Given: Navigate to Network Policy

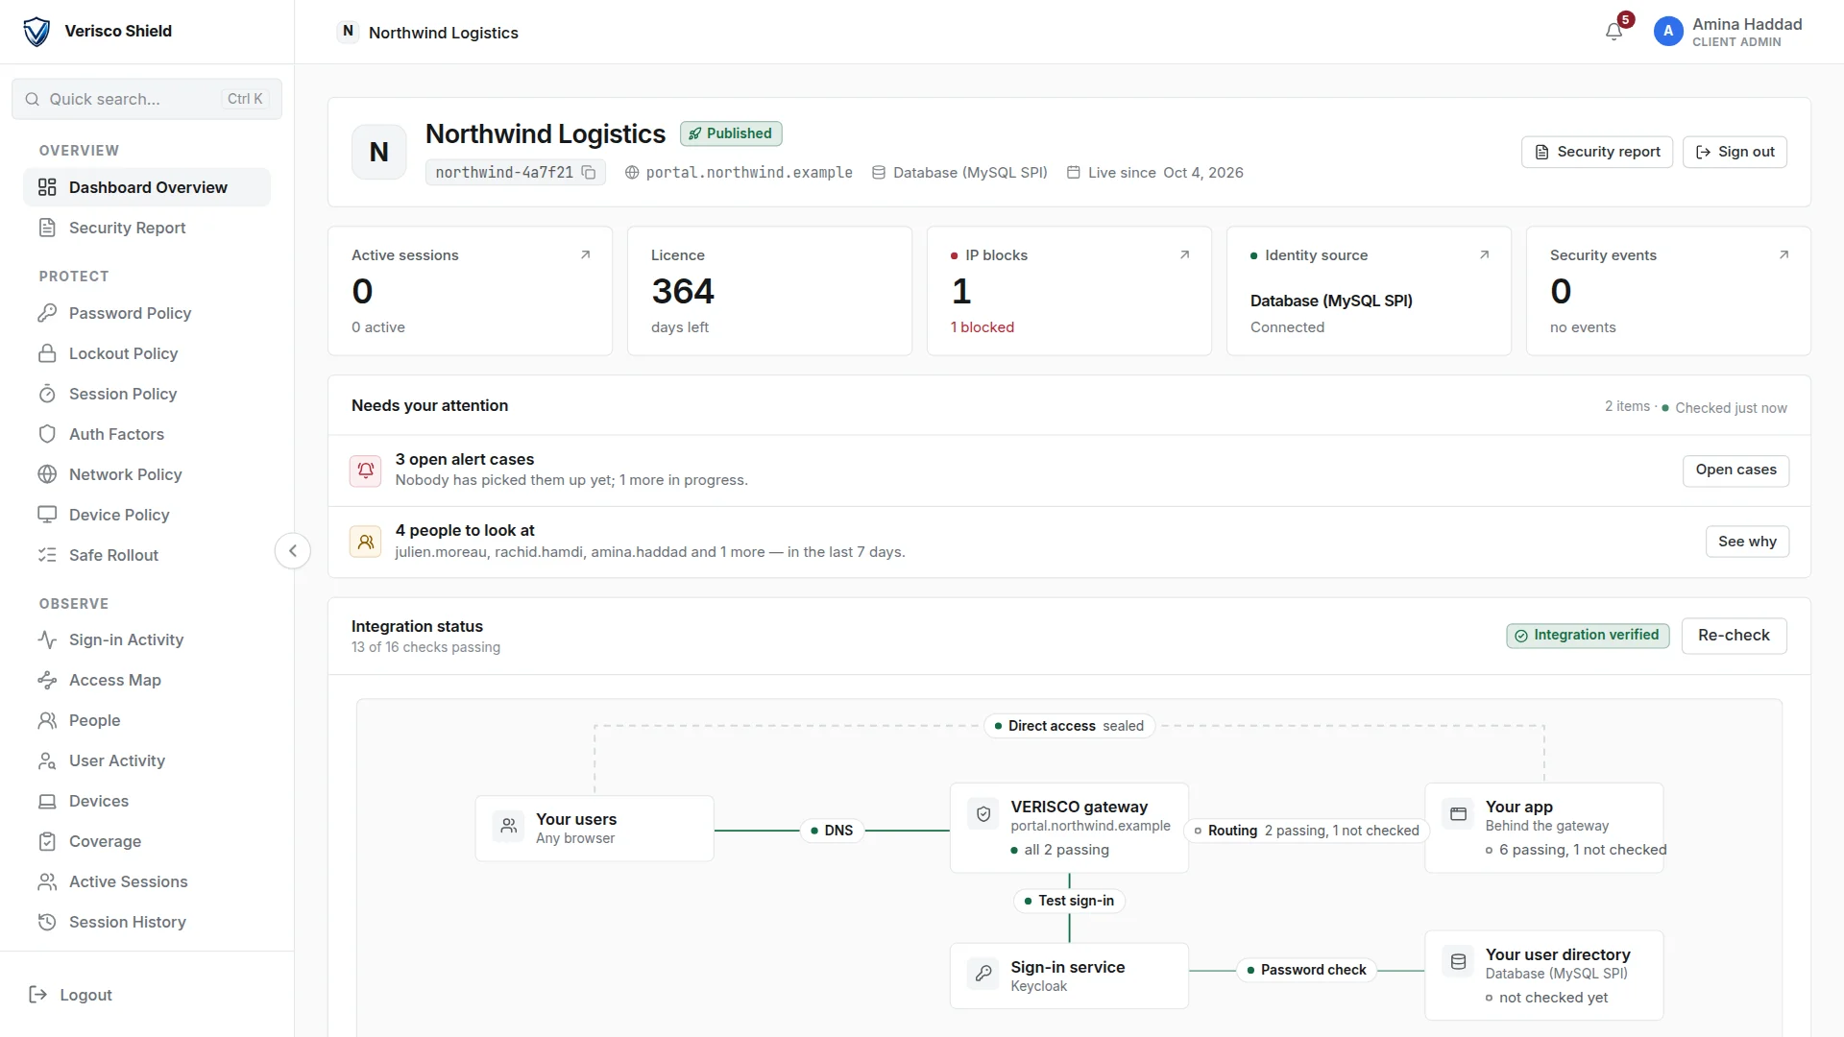Looking at the screenshot, I should (x=147, y=474).
